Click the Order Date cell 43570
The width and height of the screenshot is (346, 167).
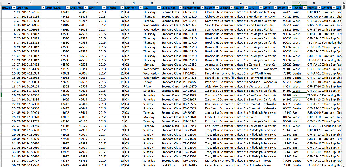(57, 65)
